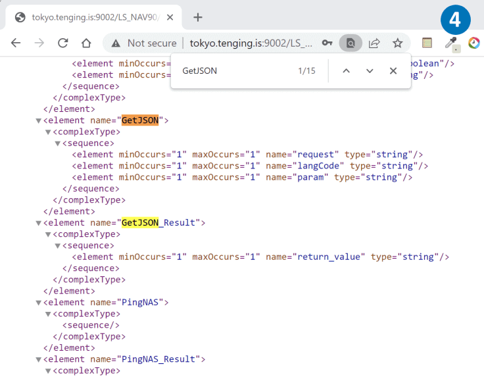Go to the browser home page

pos(86,43)
